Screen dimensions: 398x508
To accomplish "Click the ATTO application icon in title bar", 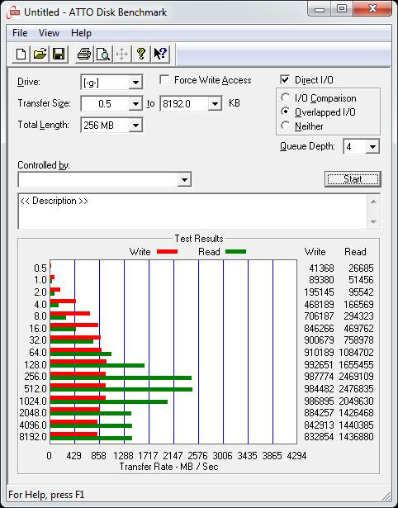I will (13, 12).
